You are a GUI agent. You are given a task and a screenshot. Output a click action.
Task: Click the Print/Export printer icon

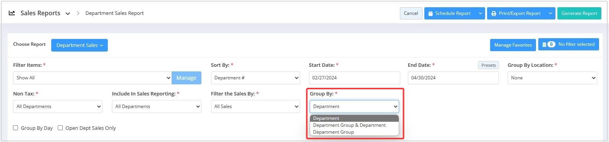[494, 13]
